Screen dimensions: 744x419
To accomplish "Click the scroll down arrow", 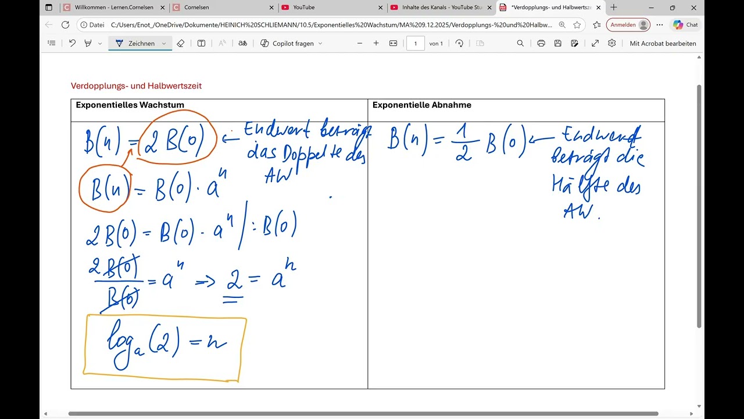I will coord(699,407).
